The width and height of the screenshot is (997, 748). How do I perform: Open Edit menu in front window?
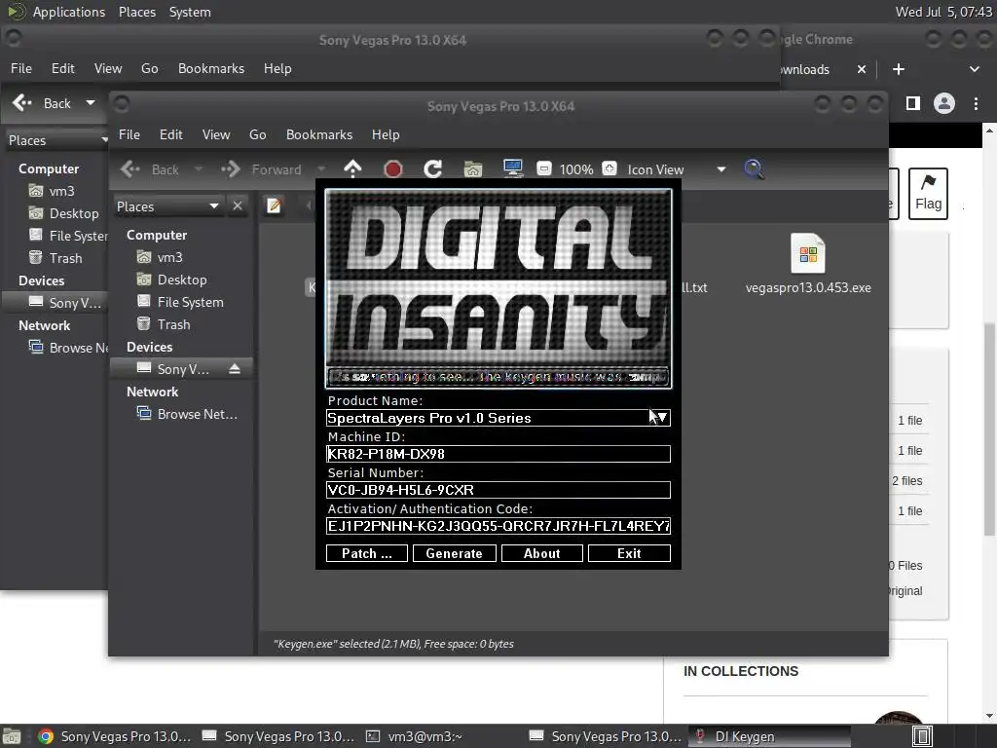point(171,134)
